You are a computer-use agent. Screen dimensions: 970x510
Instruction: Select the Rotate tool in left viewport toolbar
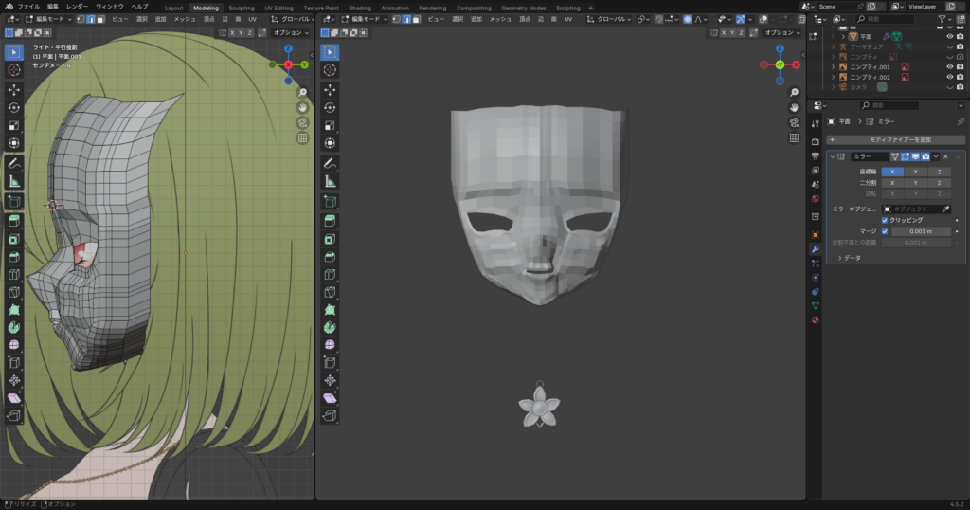point(14,108)
